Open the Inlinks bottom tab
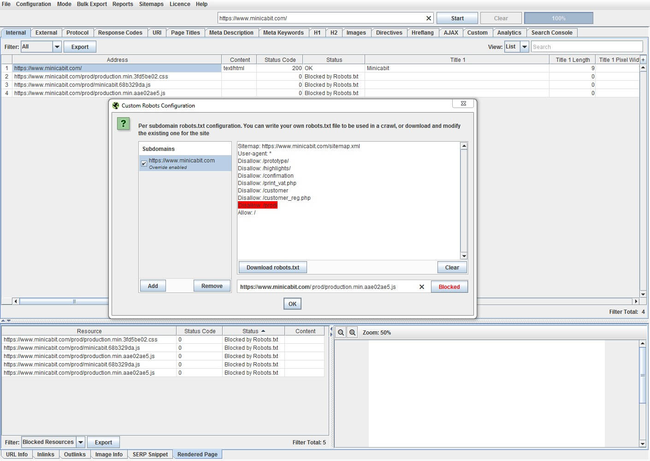Image resolution: width=650 pixels, height=461 pixels. click(46, 455)
